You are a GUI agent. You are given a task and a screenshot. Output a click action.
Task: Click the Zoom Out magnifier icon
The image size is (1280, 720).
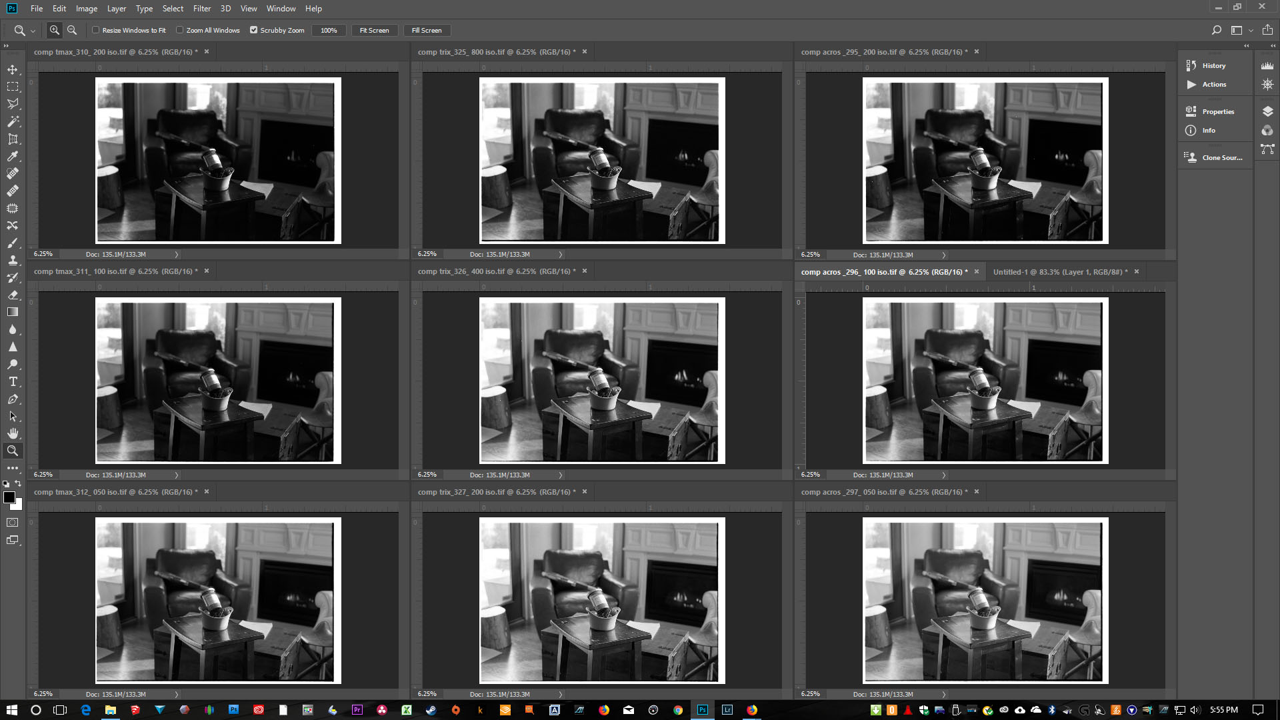pyautogui.click(x=72, y=30)
